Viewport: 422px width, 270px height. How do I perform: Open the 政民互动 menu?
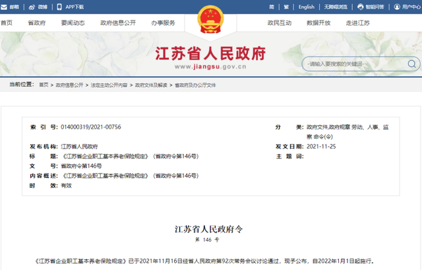point(280,23)
